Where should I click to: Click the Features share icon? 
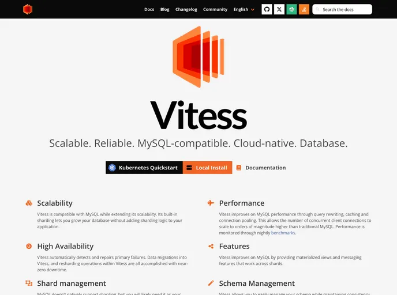point(211,246)
